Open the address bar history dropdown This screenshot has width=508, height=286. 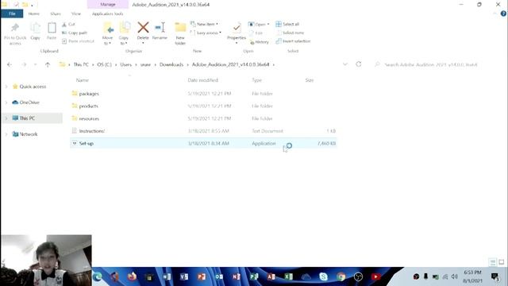tap(345, 64)
